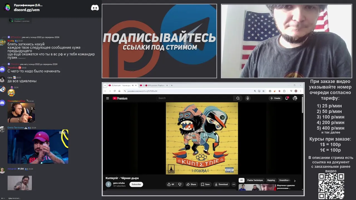Show next filter chips with arrow

295,181
